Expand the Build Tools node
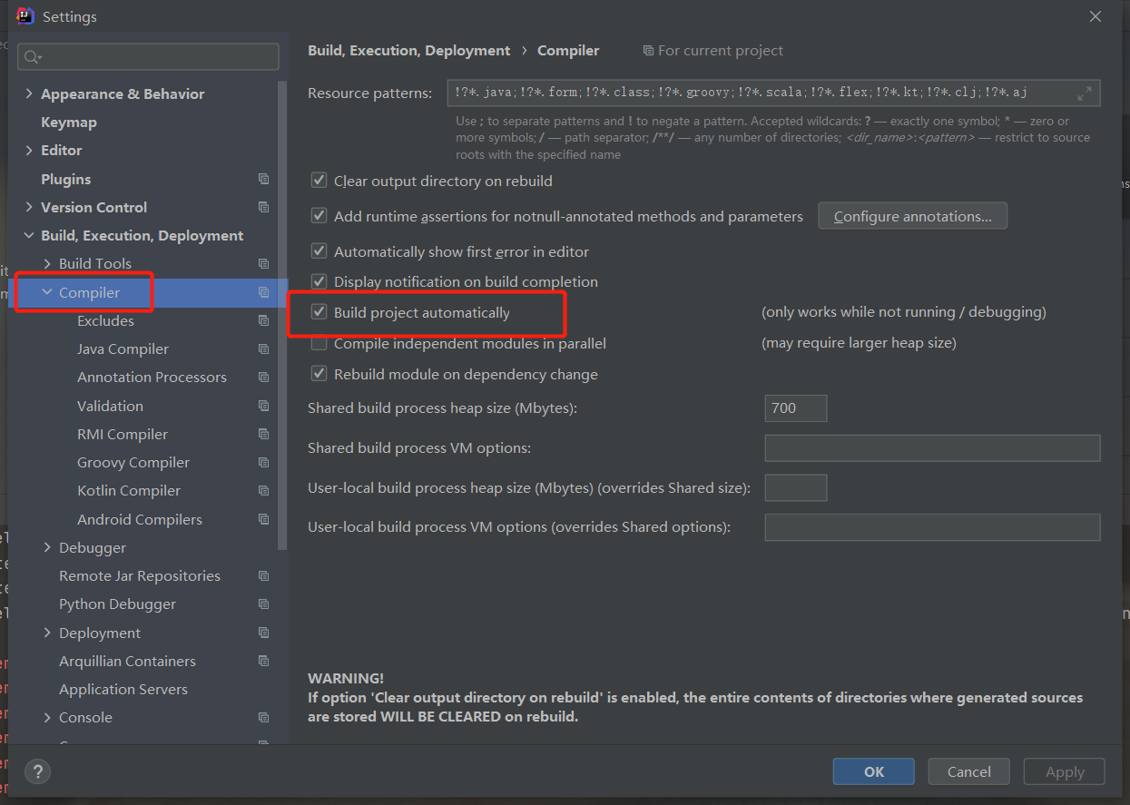1130x805 pixels. (47, 263)
